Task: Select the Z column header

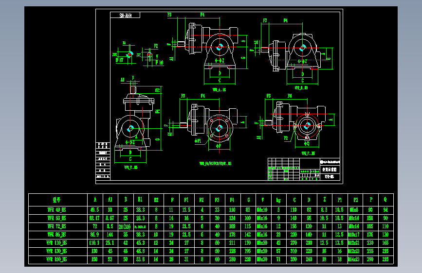Action: [x=324, y=200]
